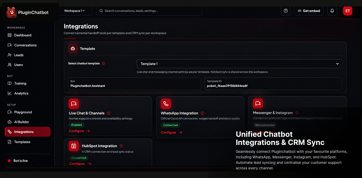Expand the Workspace 1 dropdown
This screenshot has width=362, height=178.
(75, 11)
